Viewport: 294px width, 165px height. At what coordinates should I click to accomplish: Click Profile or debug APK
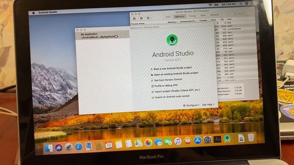point(164,86)
